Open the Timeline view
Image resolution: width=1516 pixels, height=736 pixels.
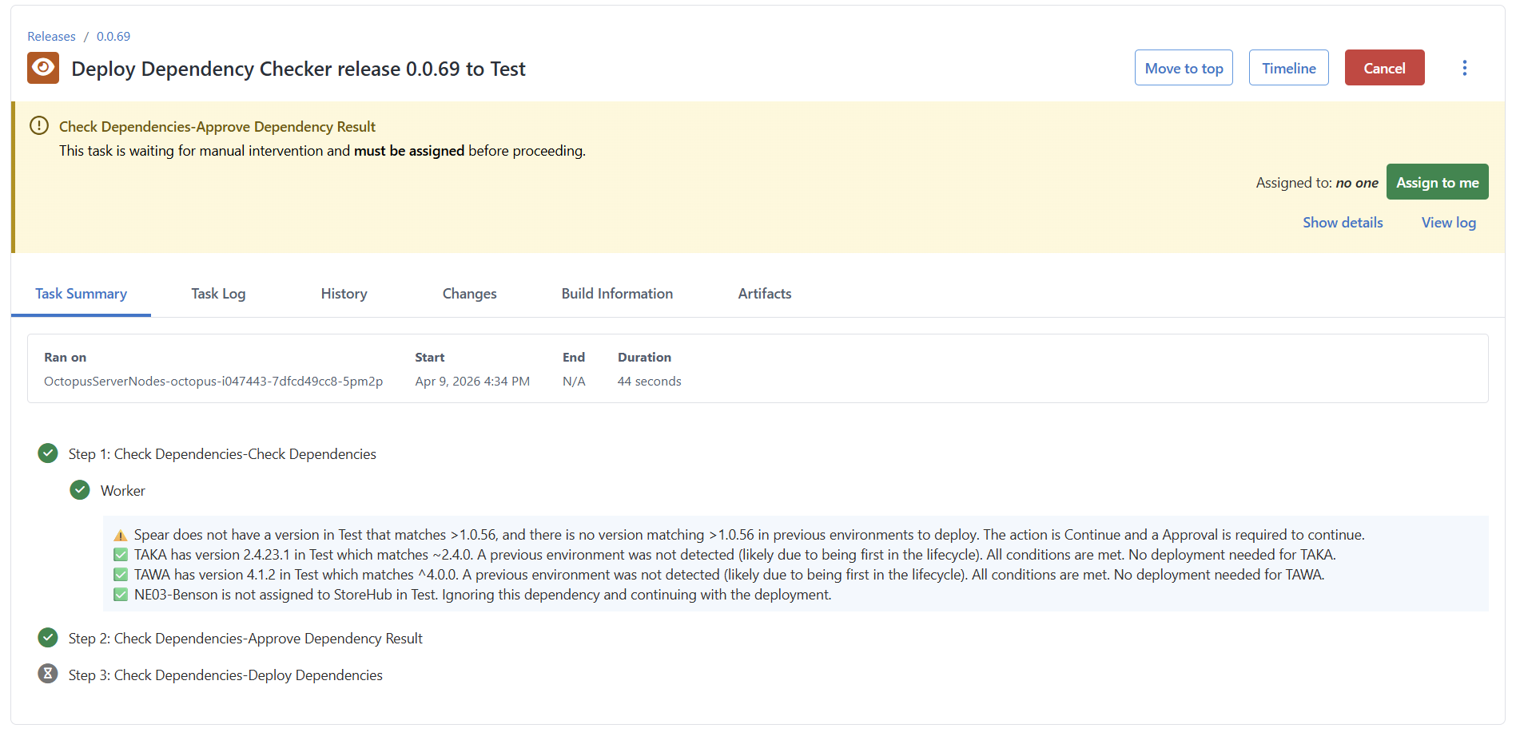click(1288, 67)
